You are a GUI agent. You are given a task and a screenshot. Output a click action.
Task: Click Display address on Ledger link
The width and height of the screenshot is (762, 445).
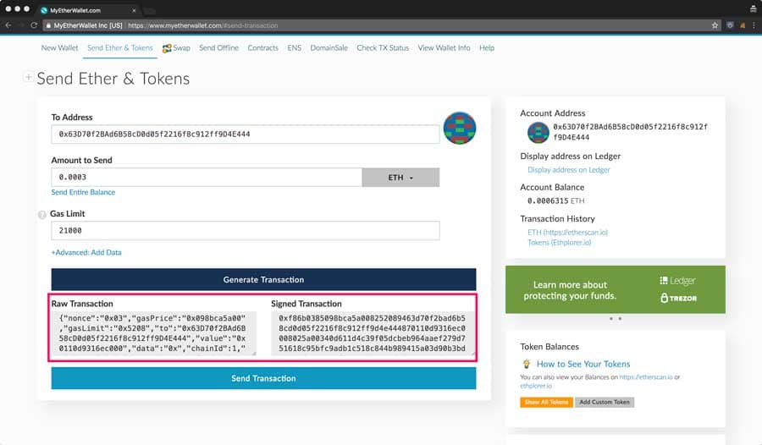[569, 170]
